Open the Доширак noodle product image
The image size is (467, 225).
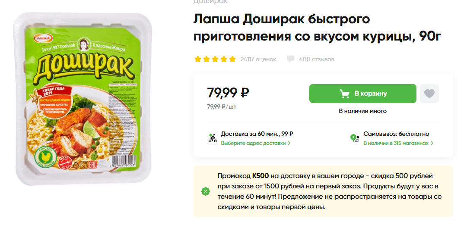click(83, 99)
